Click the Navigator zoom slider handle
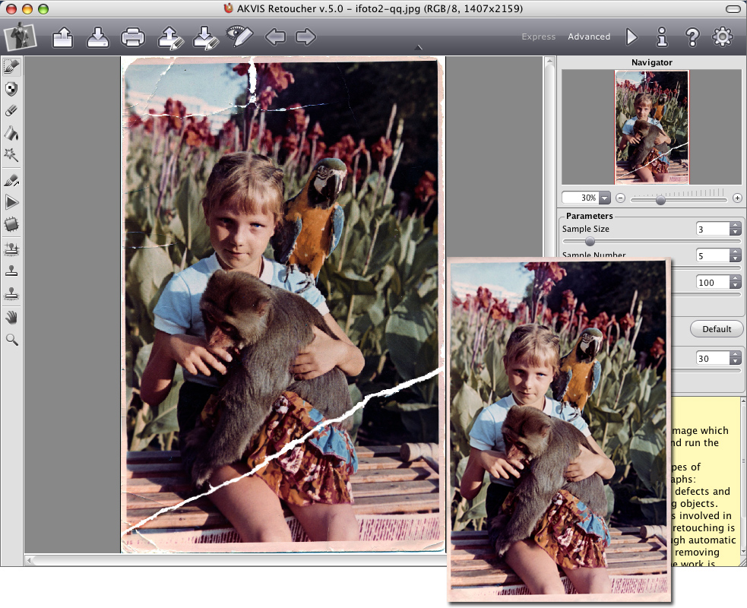 click(x=660, y=200)
